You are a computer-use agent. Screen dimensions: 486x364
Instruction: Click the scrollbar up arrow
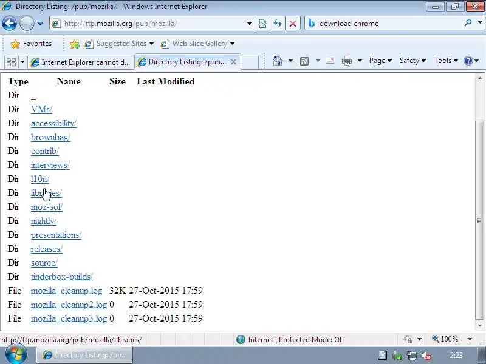pos(480,79)
